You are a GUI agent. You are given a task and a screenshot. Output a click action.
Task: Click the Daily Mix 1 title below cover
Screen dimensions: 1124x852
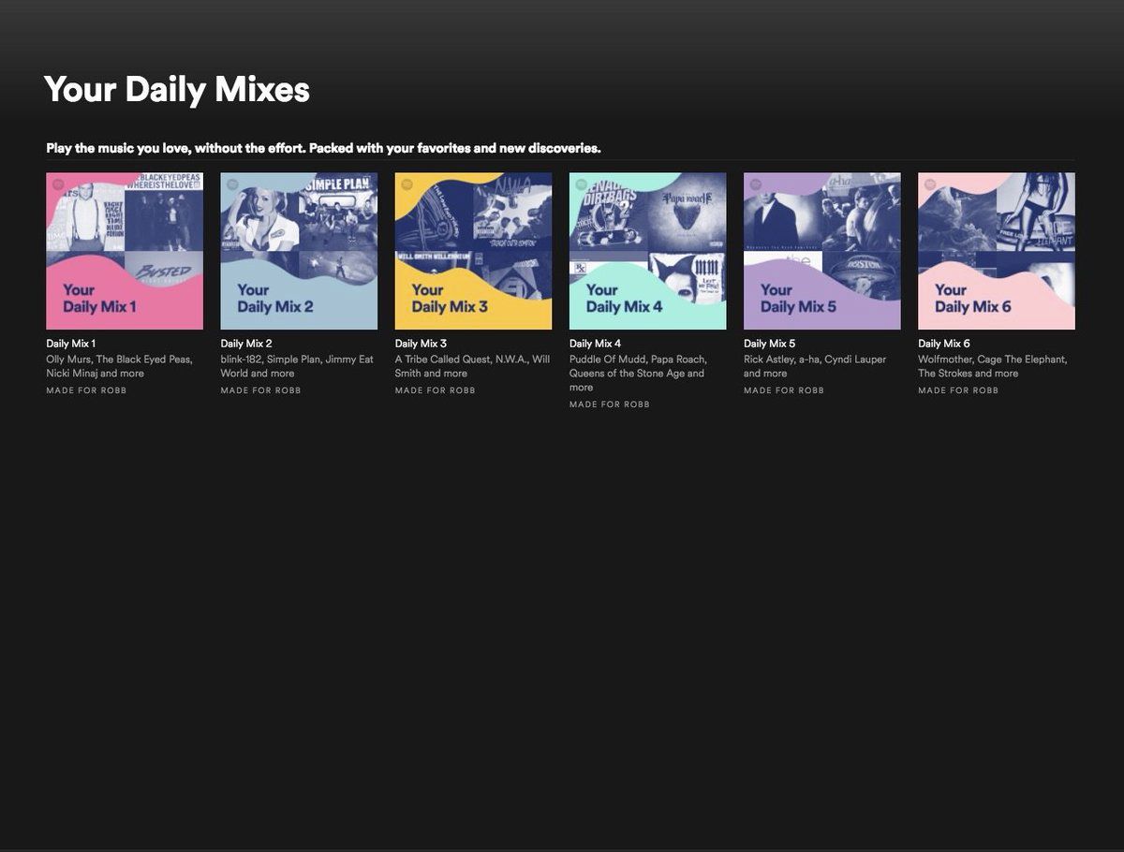tap(71, 344)
